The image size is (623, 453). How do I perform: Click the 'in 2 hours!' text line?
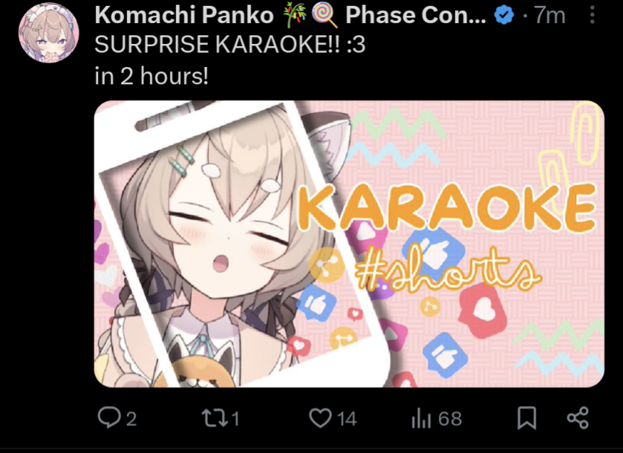point(152,76)
